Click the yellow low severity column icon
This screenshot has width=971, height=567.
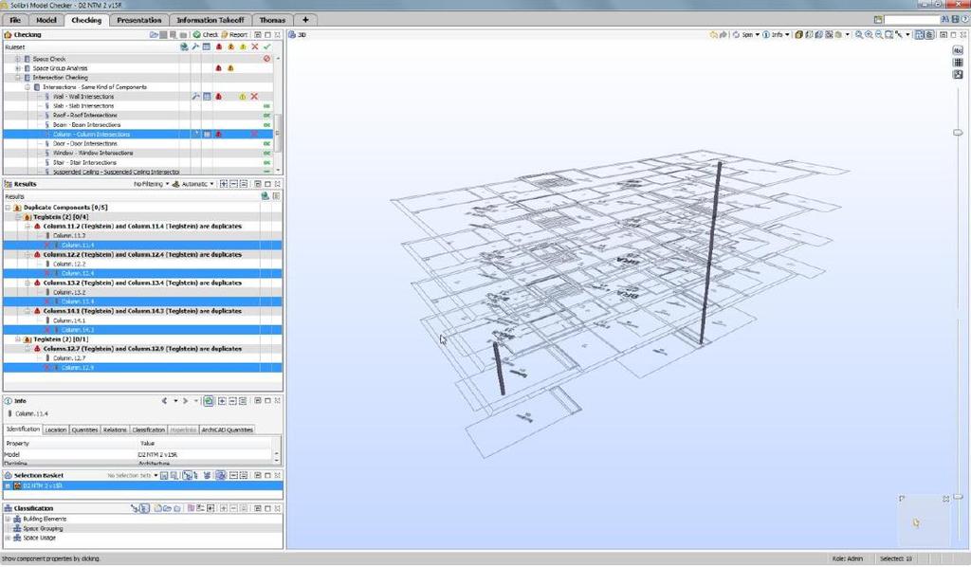(243, 47)
